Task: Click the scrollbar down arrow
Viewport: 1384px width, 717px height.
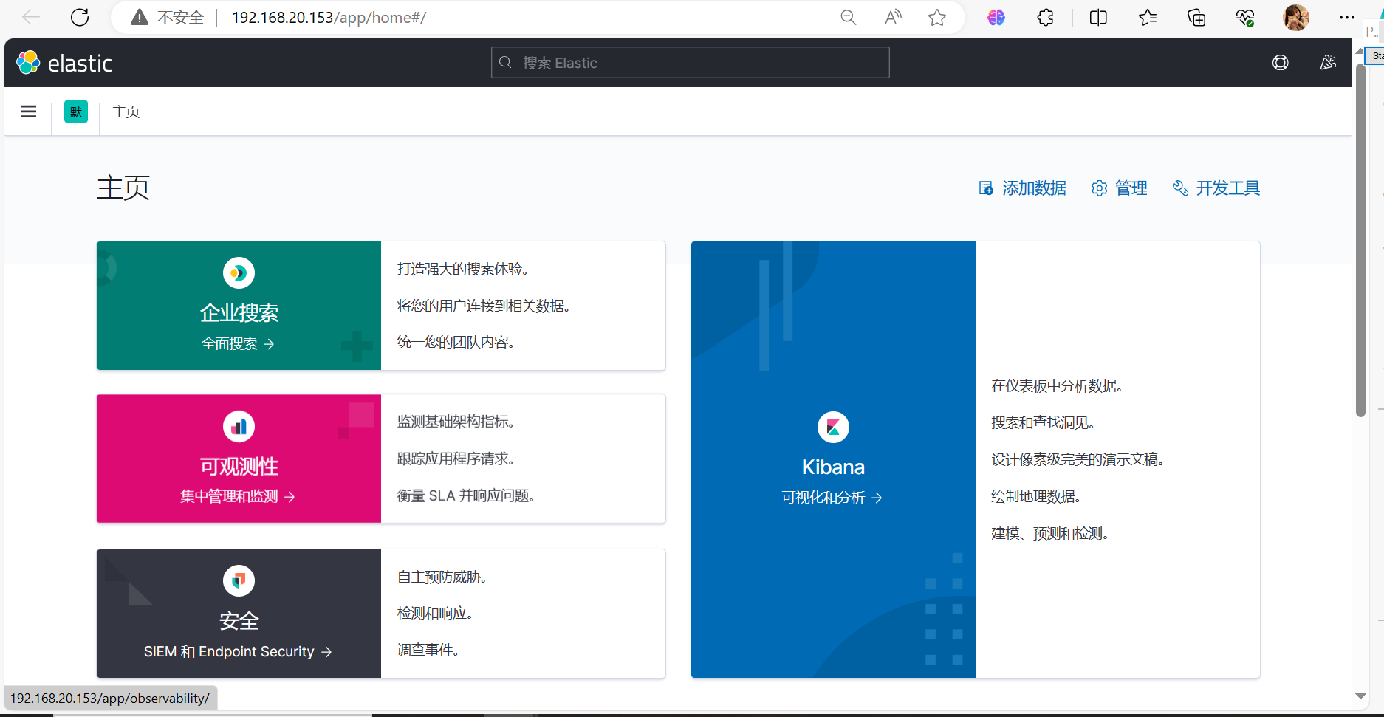Action: click(x=1360, y=696)
